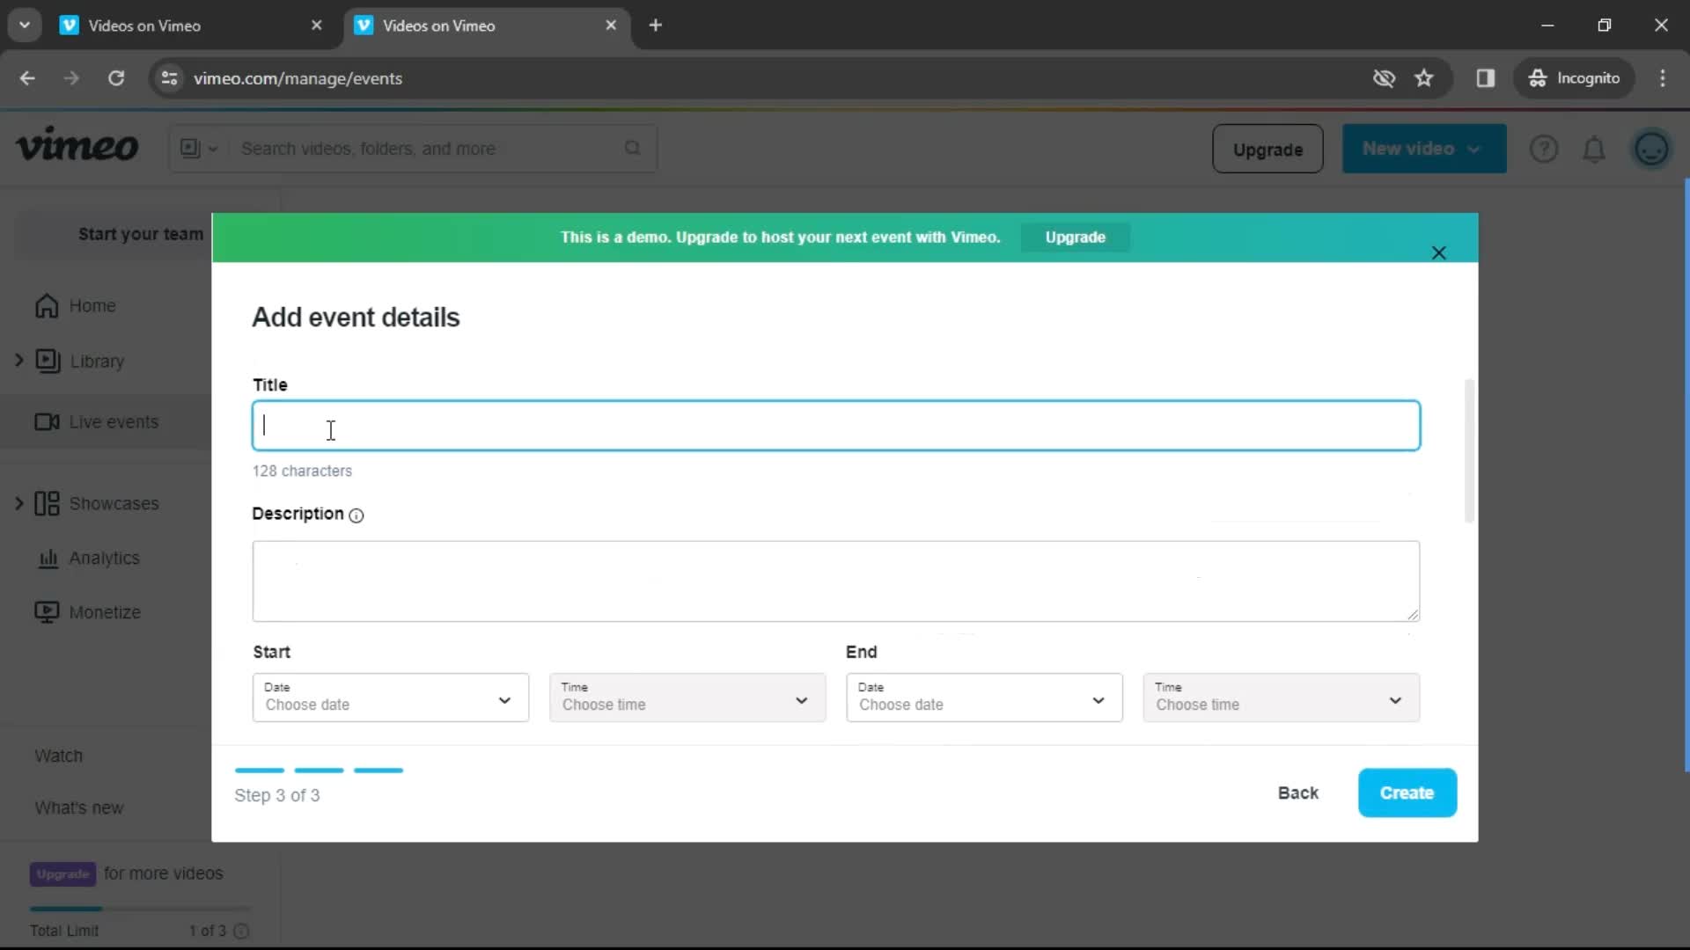Close the first Videos on Vimeo tab
1690x950 pixels.
pyautogui.click(x=317, y=26)
